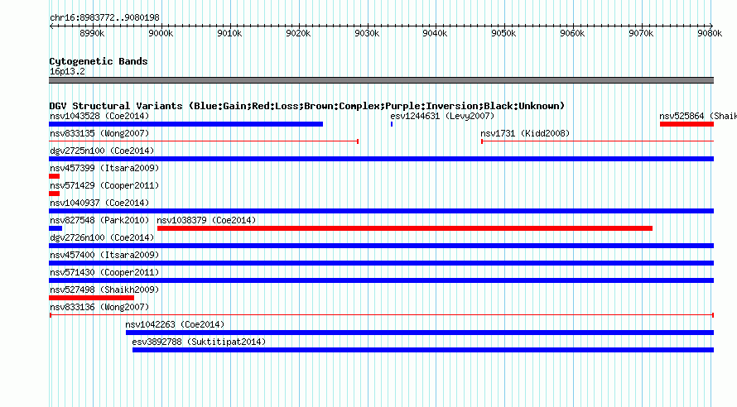This screenshot has width=737, height=407.
Task: Open the nsv571430 (Cooper2011) label
Action: pyautogui.click(x=104, y=272)
